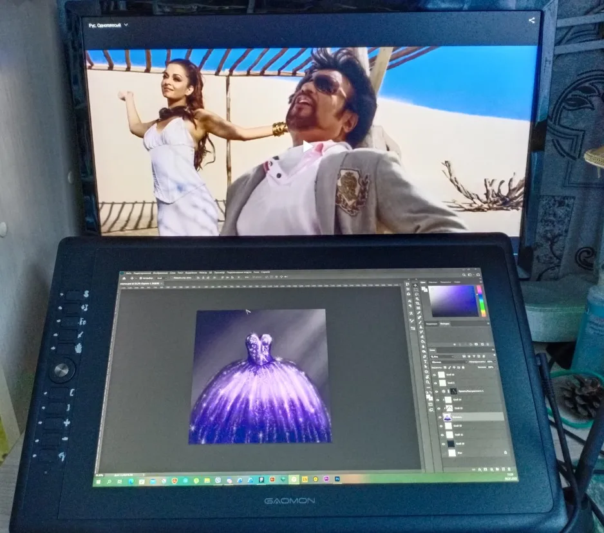Select the Frame tool
This screenshot has width=604, height=533.
[x=419, y=308]
